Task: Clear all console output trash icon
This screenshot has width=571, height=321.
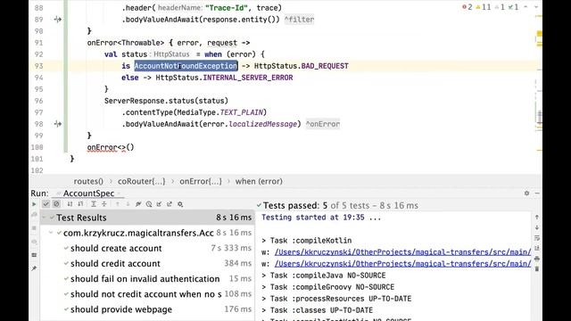Action: 537,269
